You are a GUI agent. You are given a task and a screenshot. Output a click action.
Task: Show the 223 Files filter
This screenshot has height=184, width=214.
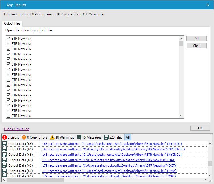pyautogui.click(x=113, y=137)
